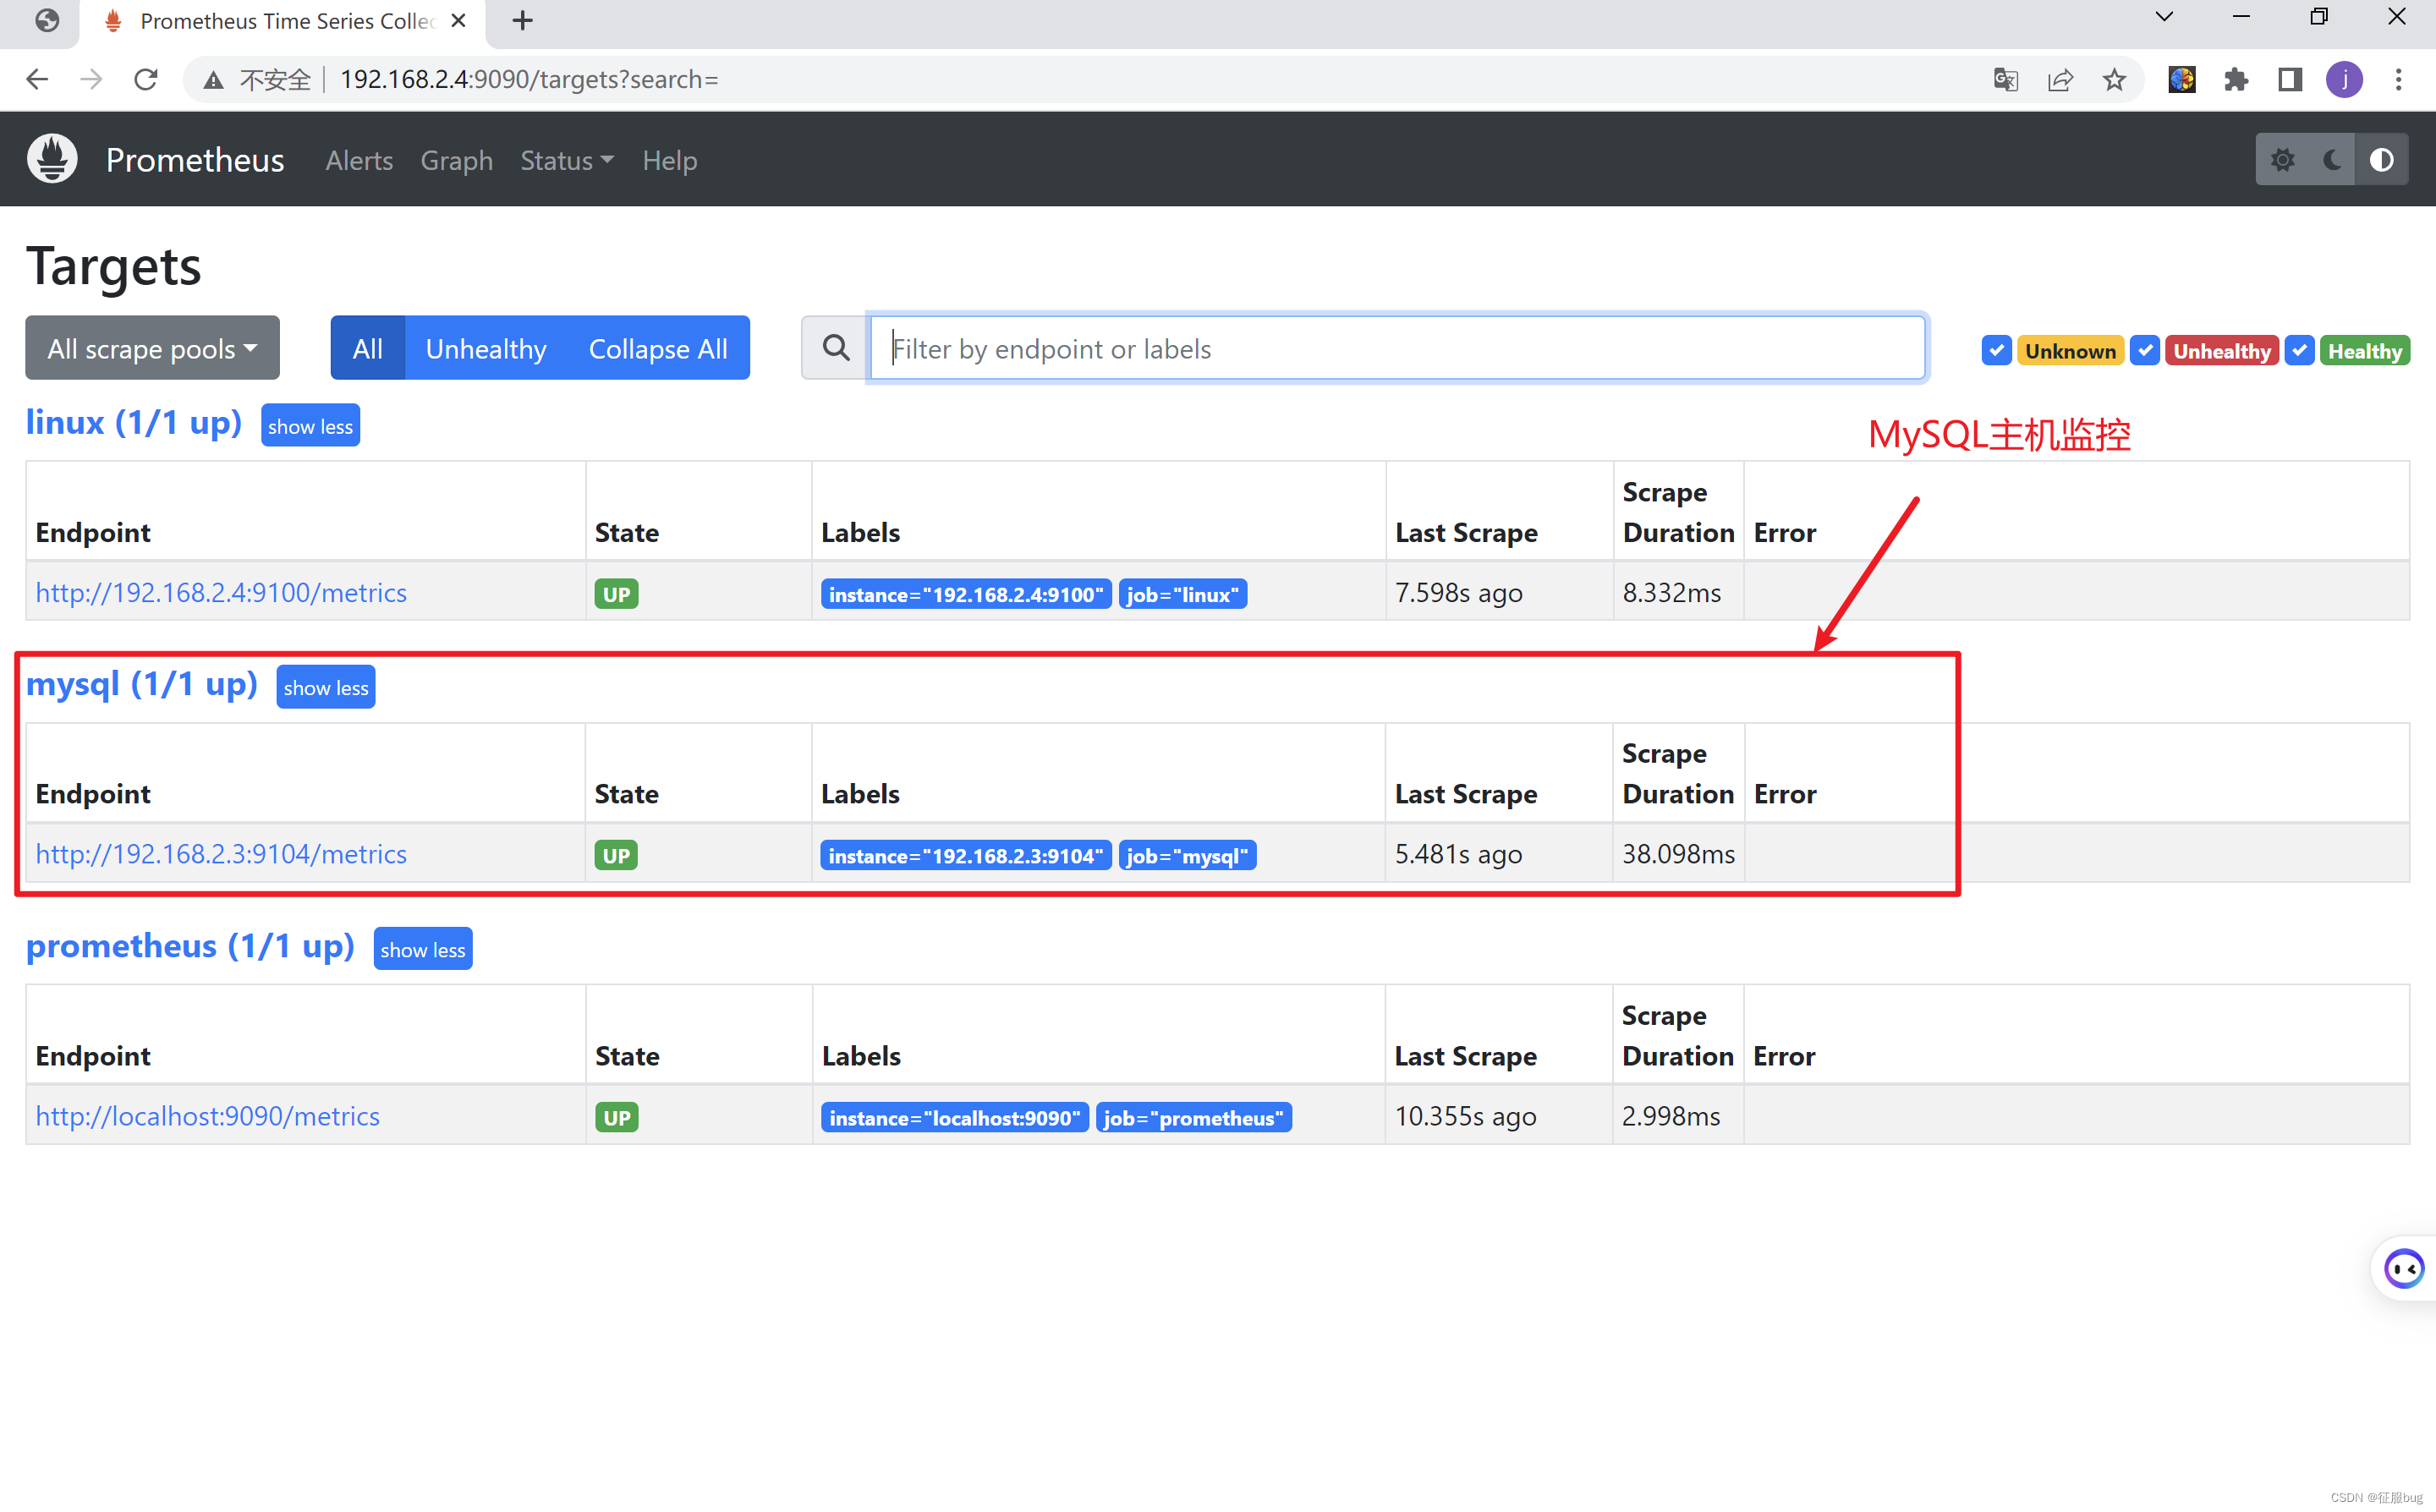Screen dimensions: 2436x1512
Task: Share this page icon
Action: click(x=2059, y=79)
